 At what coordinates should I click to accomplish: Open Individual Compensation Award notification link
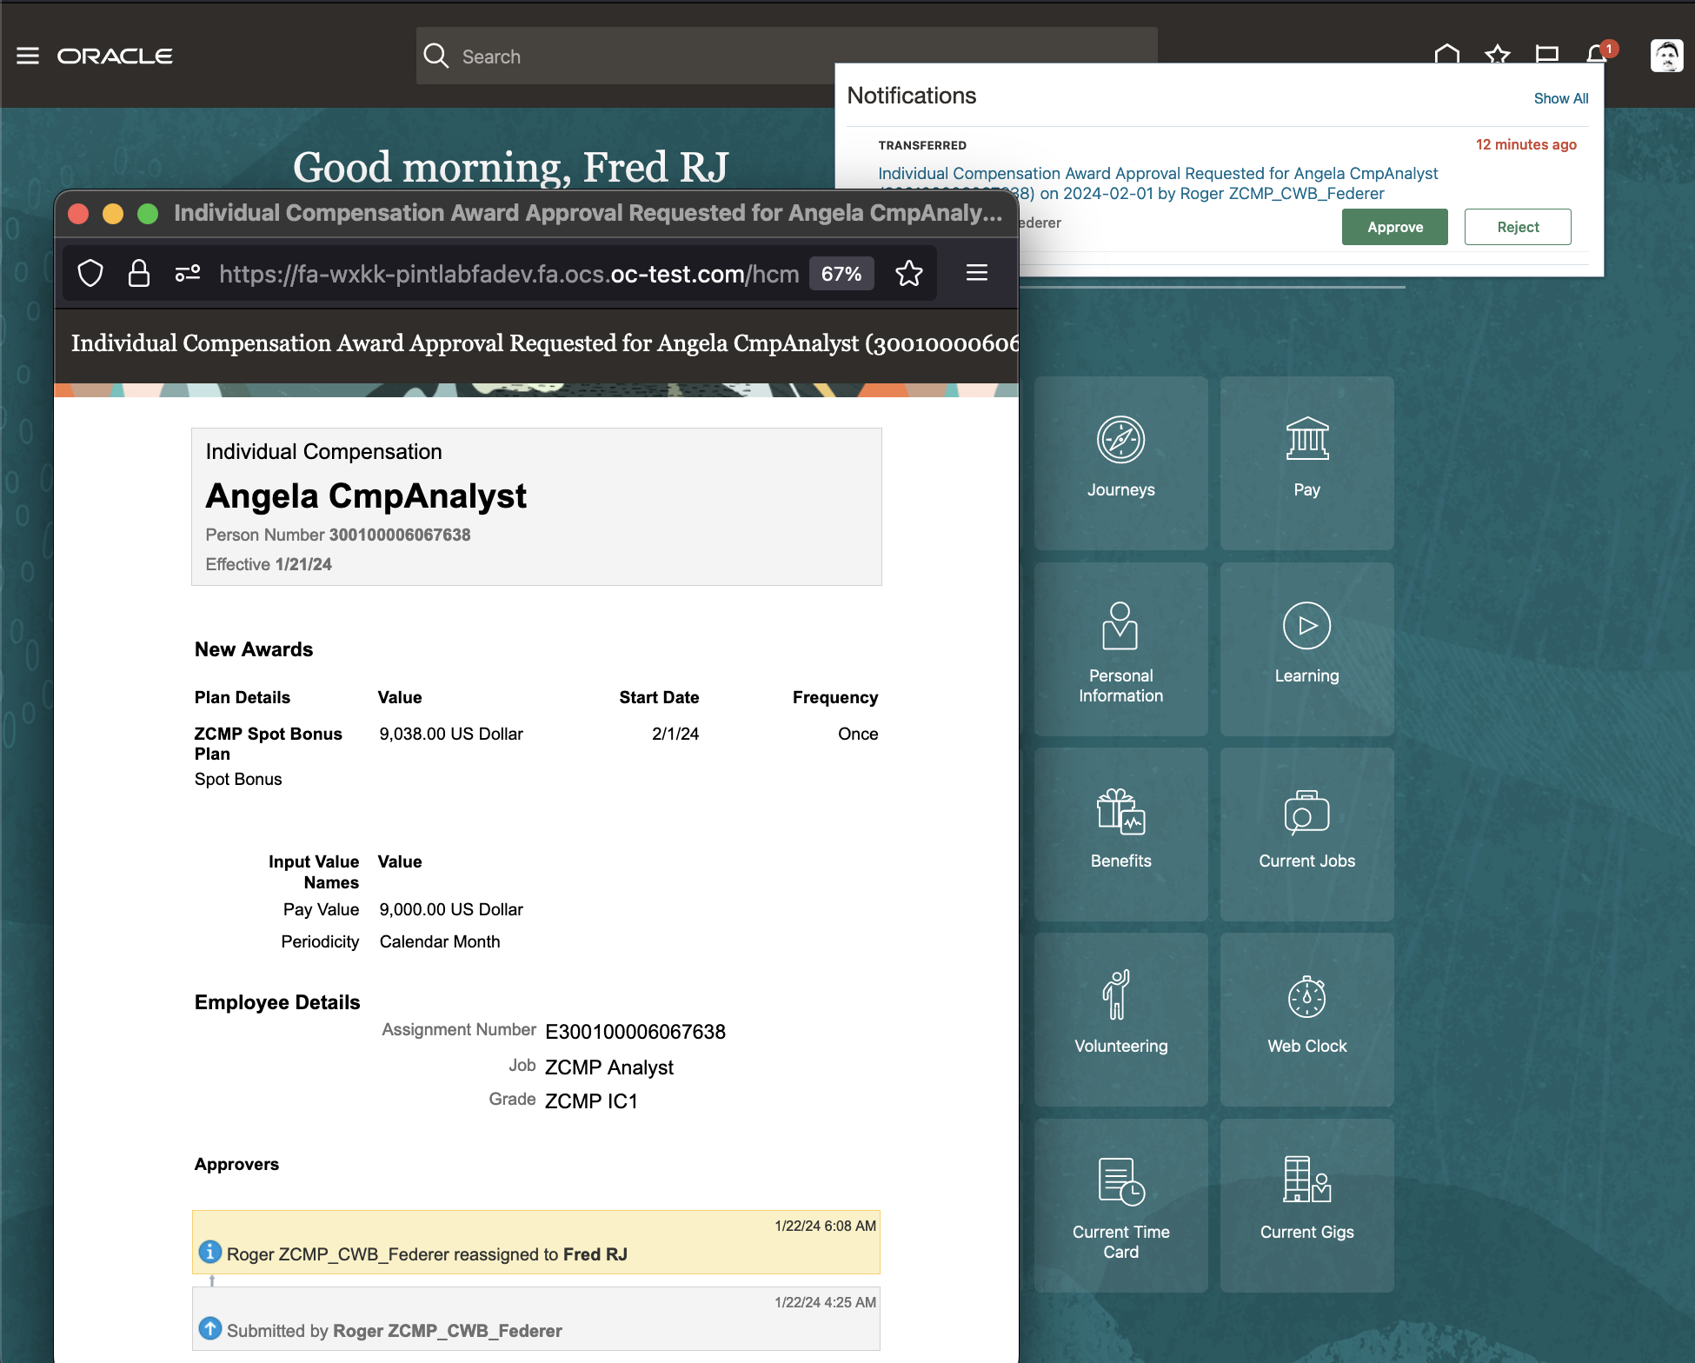coord(1157,174)
